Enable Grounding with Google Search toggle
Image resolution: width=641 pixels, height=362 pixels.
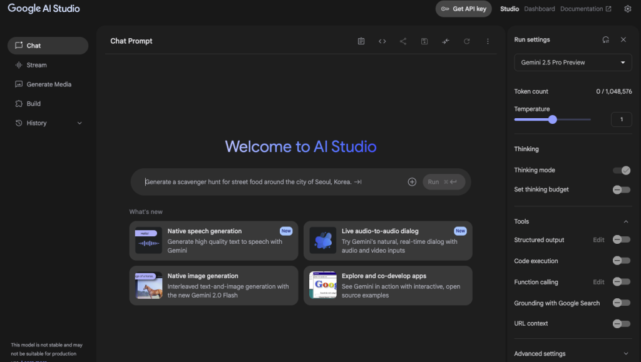[x=622, y=303]
